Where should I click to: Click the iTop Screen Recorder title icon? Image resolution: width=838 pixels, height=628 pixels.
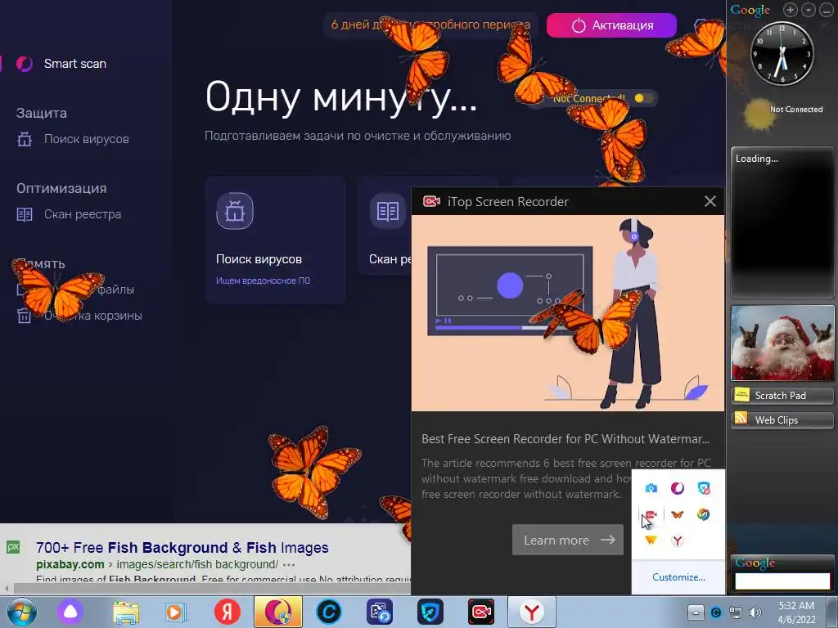pyautogui.click(x=431, y=201)
